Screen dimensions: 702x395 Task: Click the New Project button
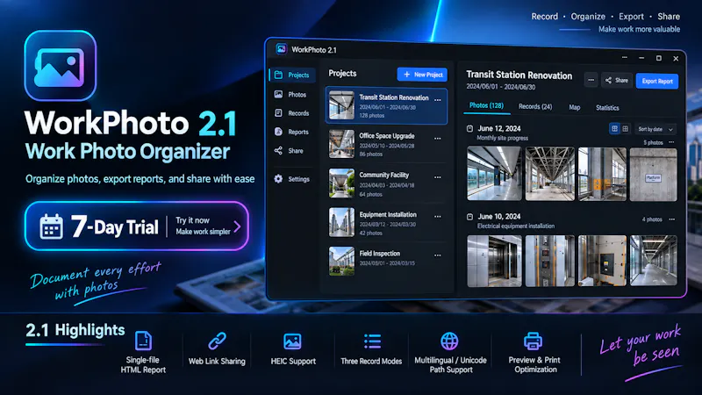point(422,75)
